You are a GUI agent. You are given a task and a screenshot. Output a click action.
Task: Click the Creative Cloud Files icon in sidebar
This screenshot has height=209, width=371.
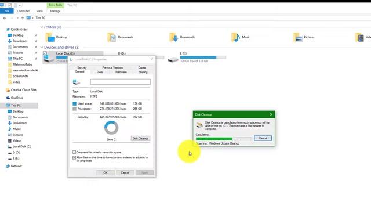pos(8,90)
